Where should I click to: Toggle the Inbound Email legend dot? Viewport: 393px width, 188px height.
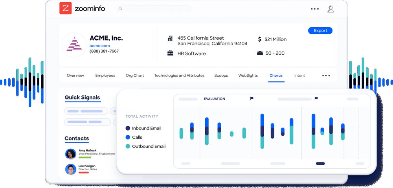[x=128, y=128]
